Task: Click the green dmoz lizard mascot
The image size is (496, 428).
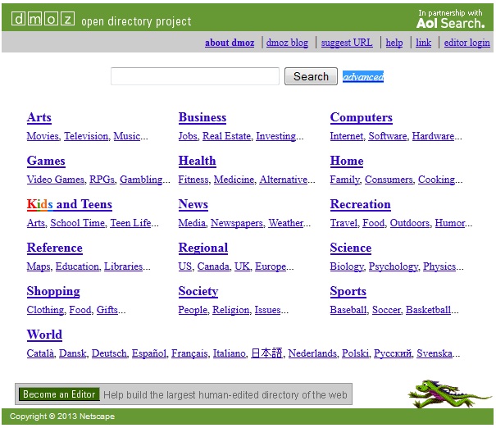Action: 439,392
